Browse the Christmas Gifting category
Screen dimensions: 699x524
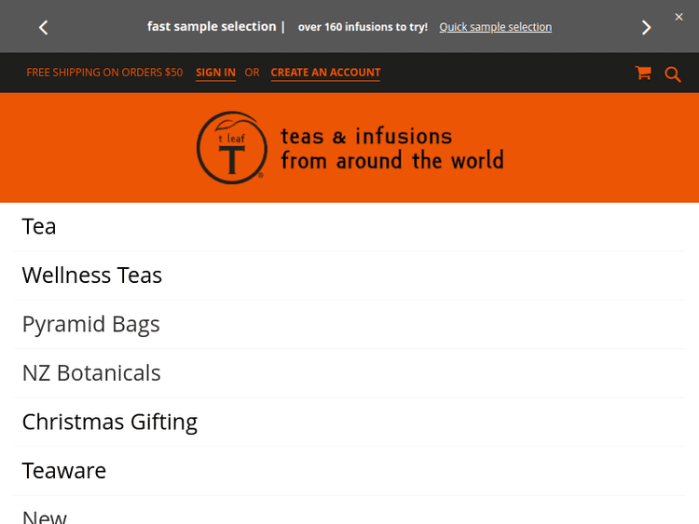pyautogui.click(x=110, y=422)
